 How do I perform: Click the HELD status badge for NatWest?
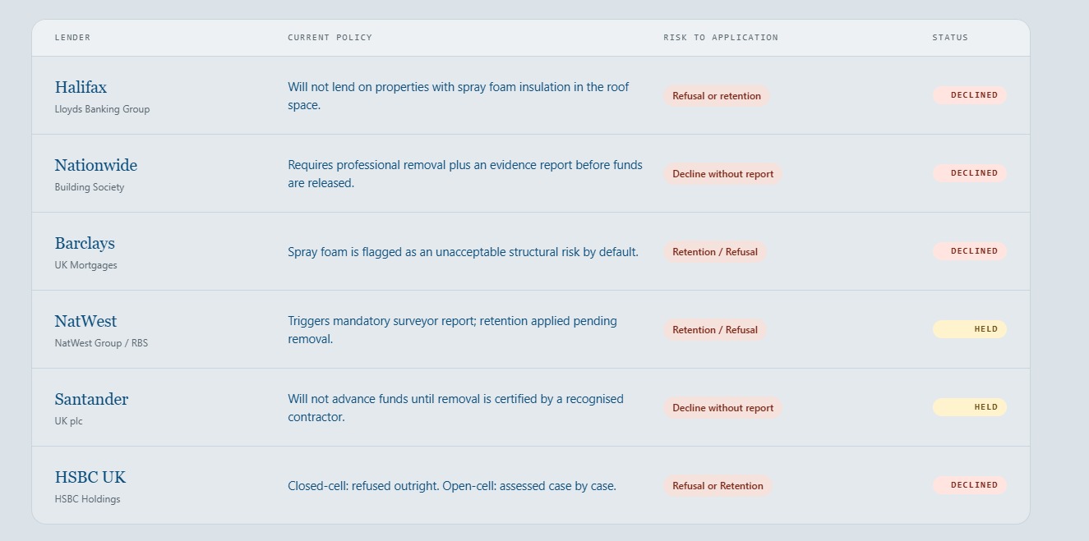[970, 329]
